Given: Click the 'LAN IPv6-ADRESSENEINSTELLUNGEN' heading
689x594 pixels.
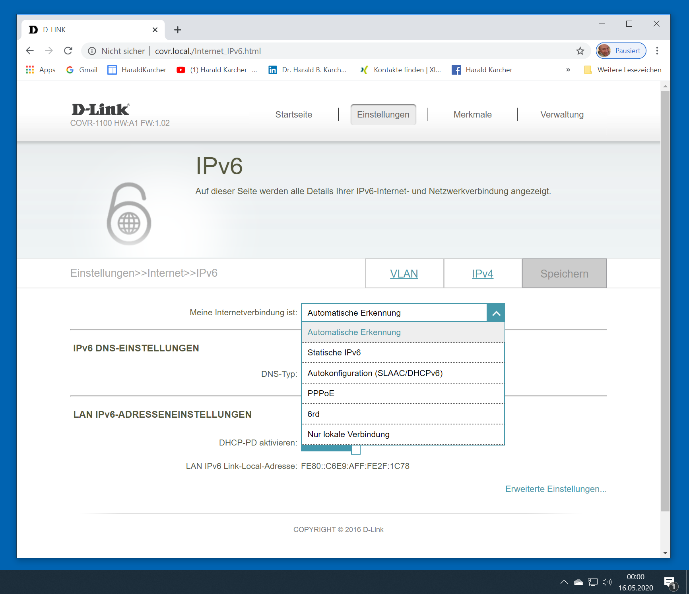Looking at the screenshot, I should tap(162, 415).
